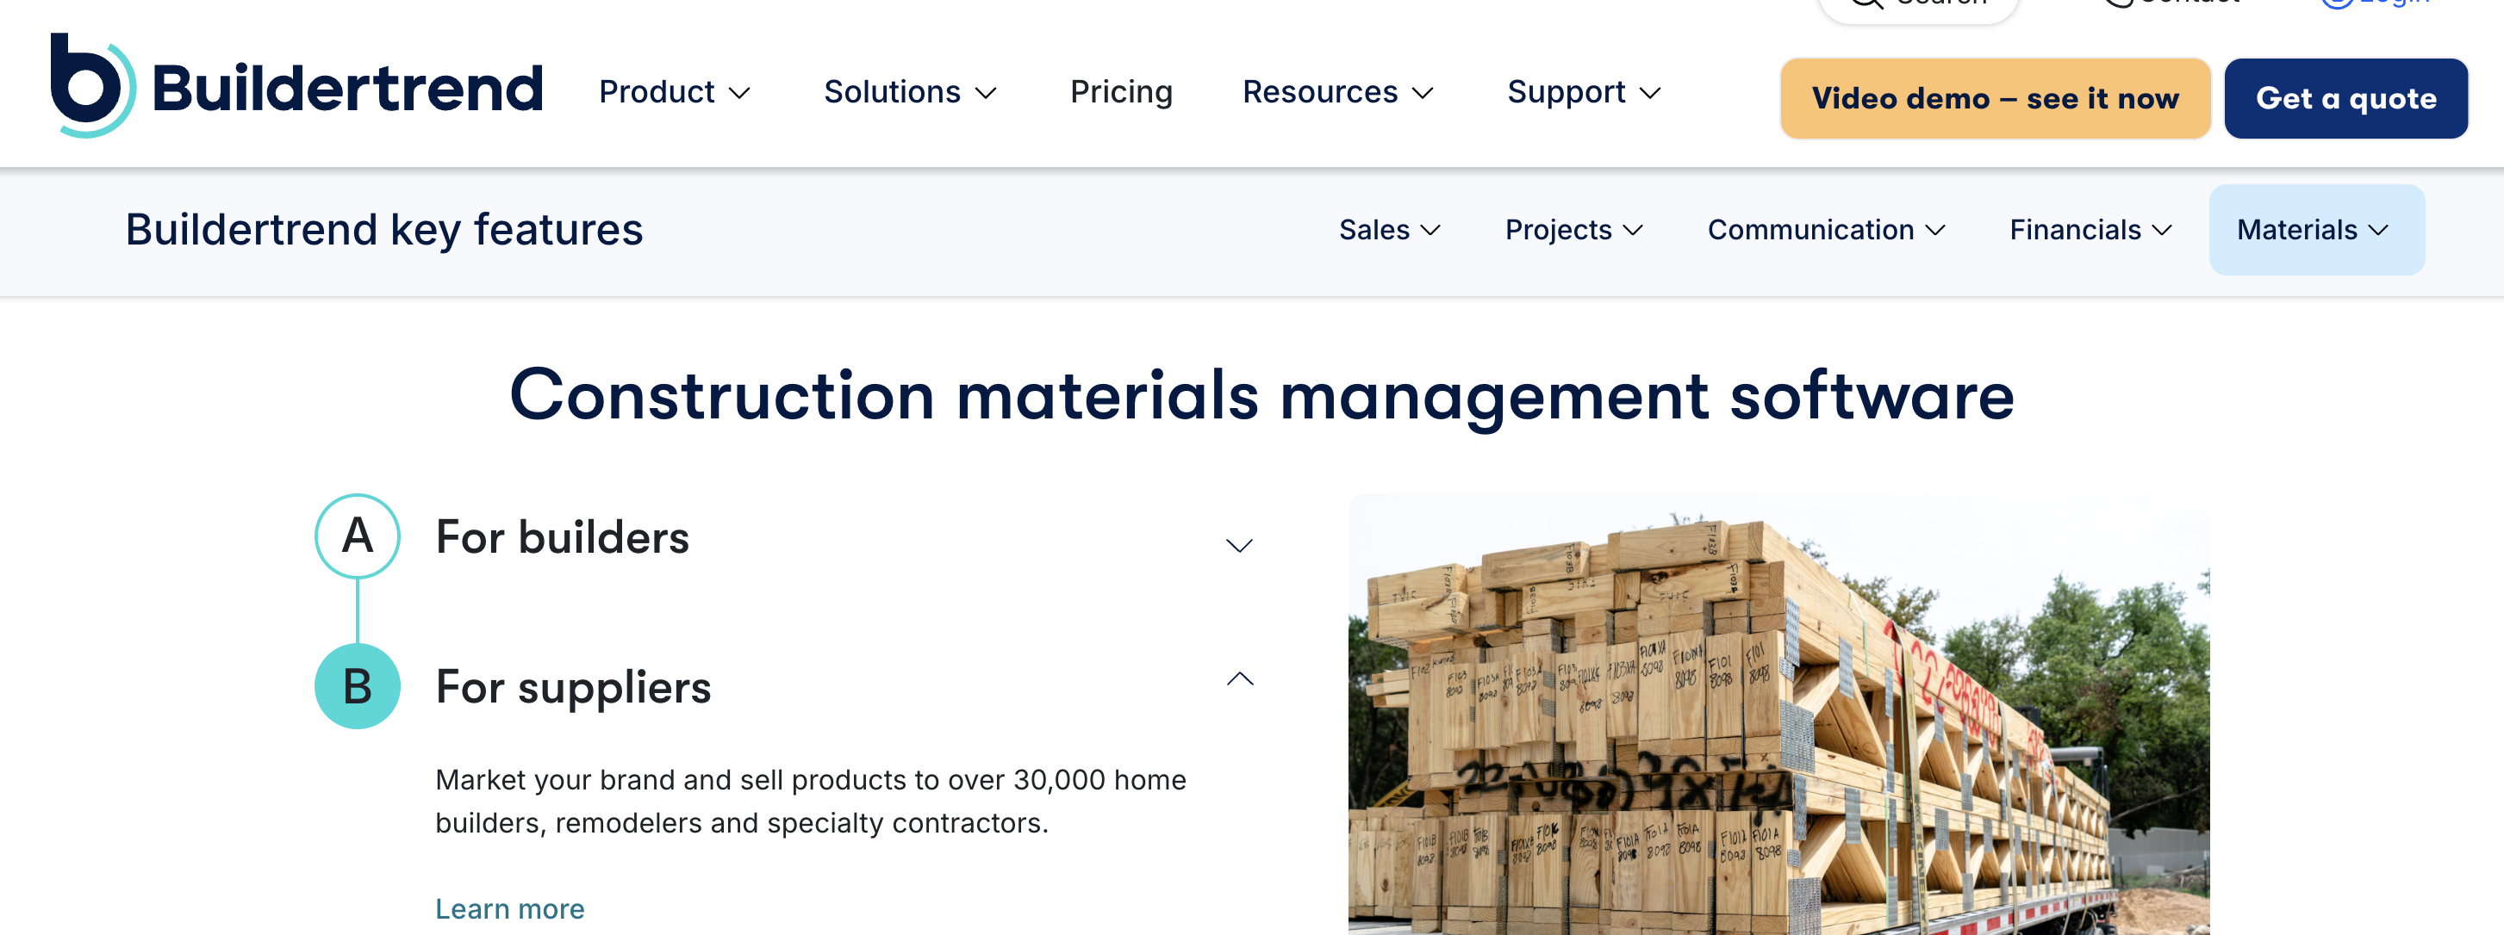Follow the Learn more link
The width and height of the screenshot is (2504, 935).
pyautogui.click(x=509, y=909)
